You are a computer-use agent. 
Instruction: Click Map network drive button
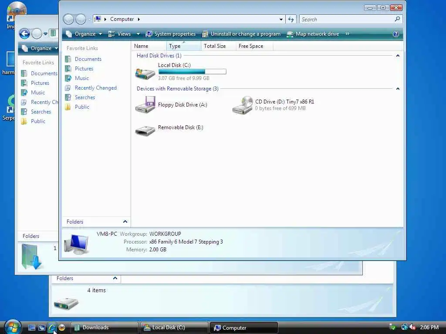pos(313,34)
